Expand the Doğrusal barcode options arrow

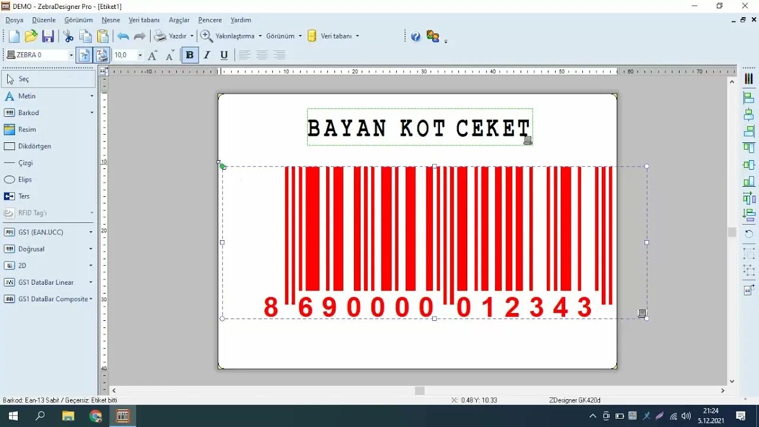click(x=91, y=249)
